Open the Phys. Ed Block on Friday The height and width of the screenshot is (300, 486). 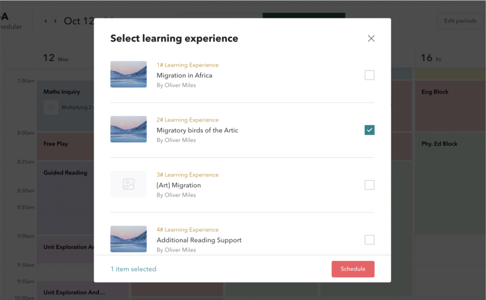point(439,144)
